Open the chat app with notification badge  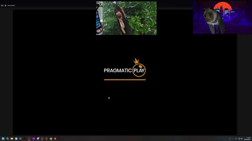(38, 139)
